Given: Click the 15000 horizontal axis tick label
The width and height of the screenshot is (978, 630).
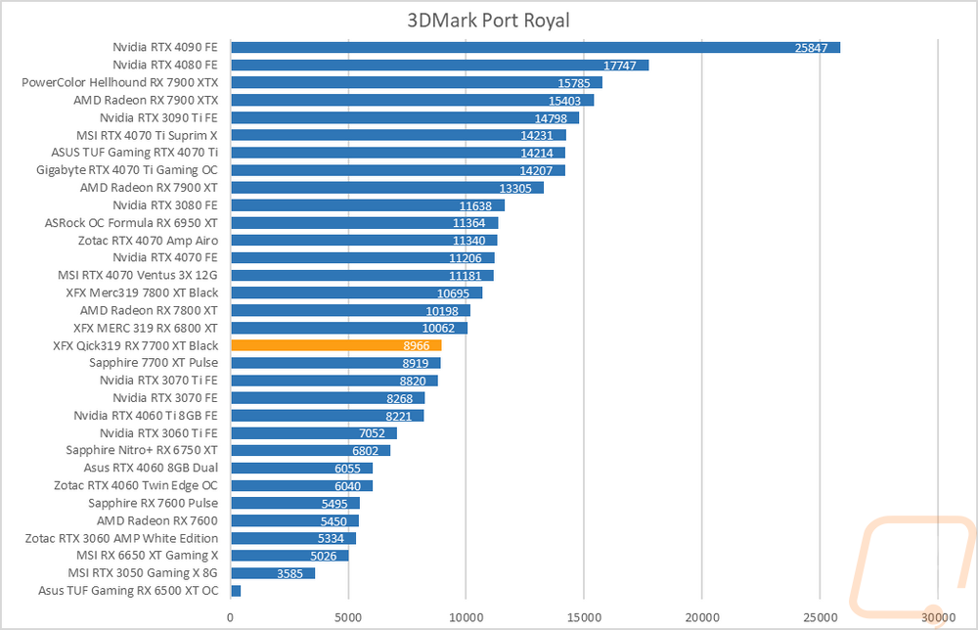Looking at the screenshot, I should point(584,618).
